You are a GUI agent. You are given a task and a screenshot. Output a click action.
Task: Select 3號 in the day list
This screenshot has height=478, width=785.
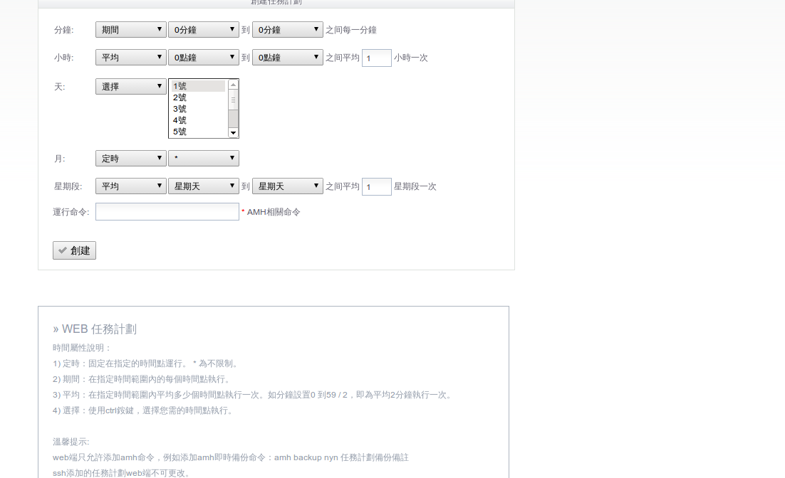tap(198, 109)
